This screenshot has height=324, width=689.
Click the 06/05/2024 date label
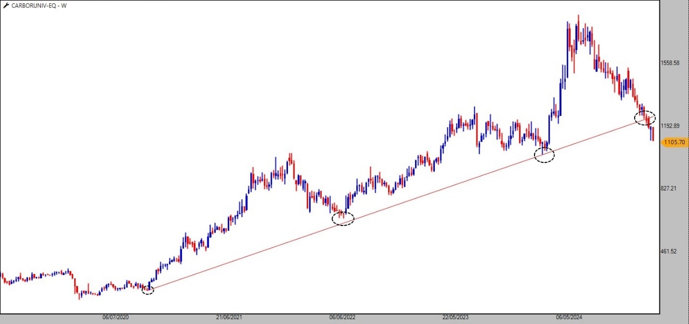coord(570,318)
